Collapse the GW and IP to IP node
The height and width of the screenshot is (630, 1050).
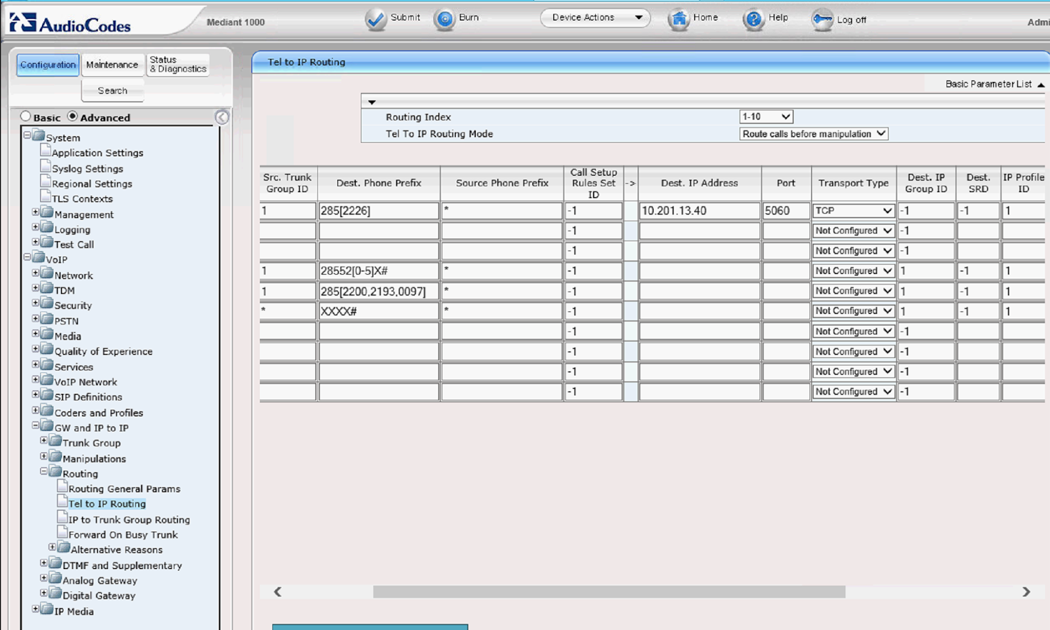pos(36,425)
